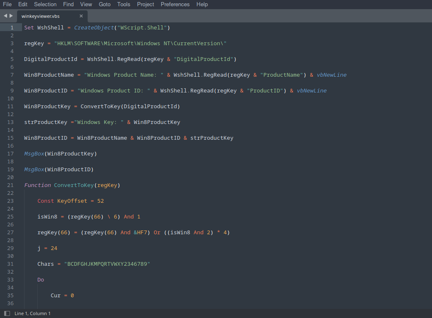This screenshot has height=318, width=432.
Task: Go to previous tab with left arrow
Action: coord(5,16)
